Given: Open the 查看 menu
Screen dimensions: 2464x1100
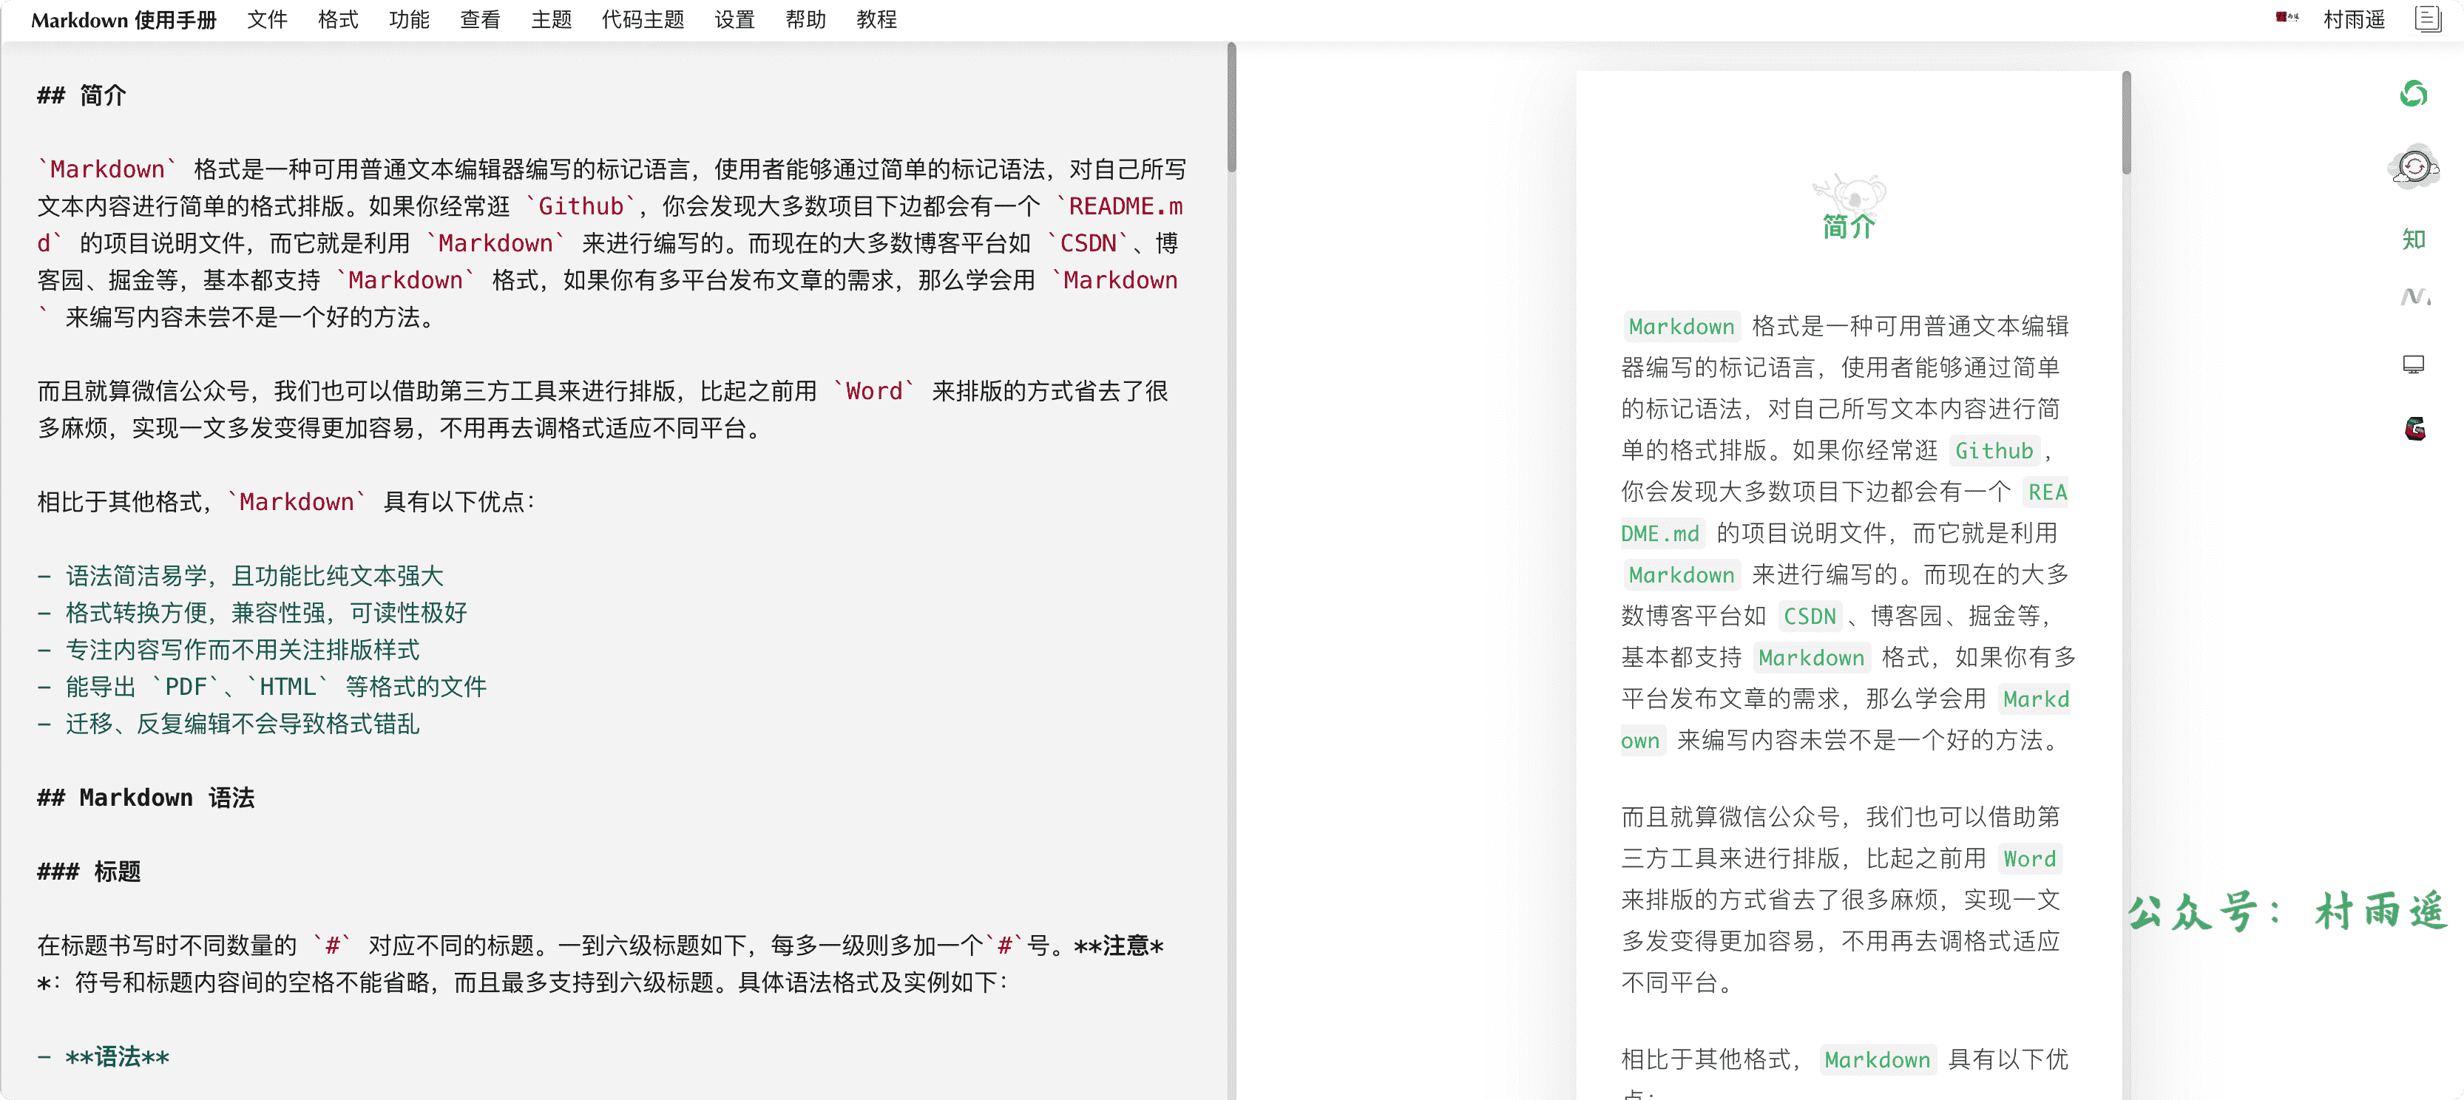Looking at the screenshot, I should point(479,19).
